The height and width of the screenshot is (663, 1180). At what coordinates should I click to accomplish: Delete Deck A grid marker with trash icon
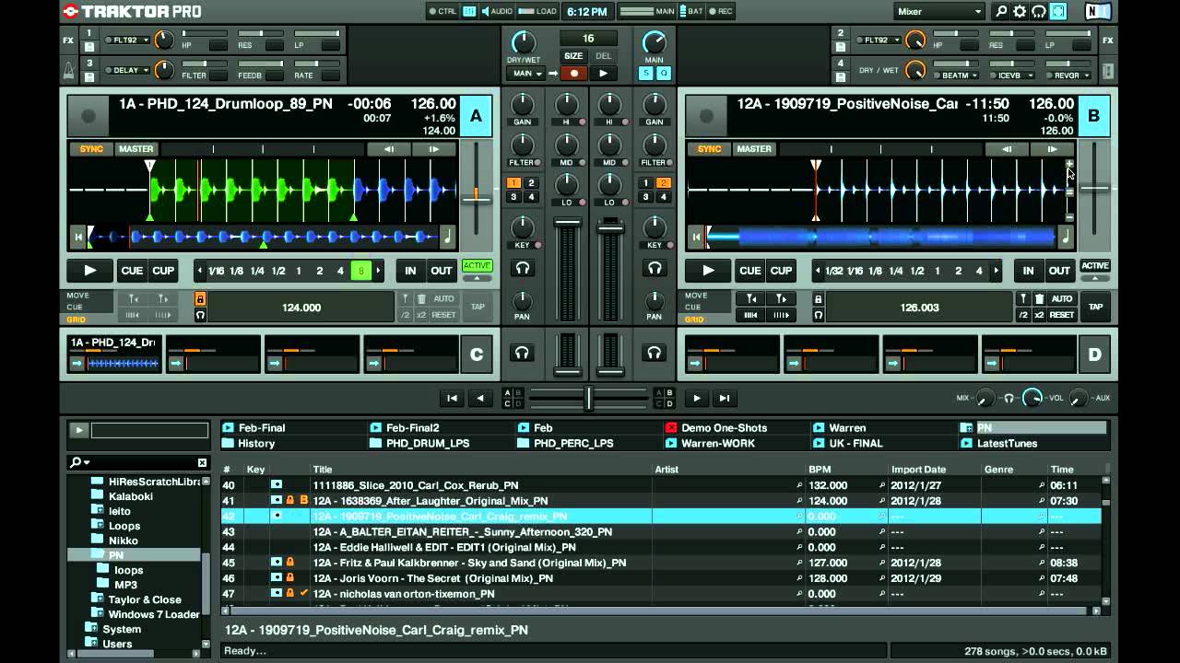pos(421,299)
